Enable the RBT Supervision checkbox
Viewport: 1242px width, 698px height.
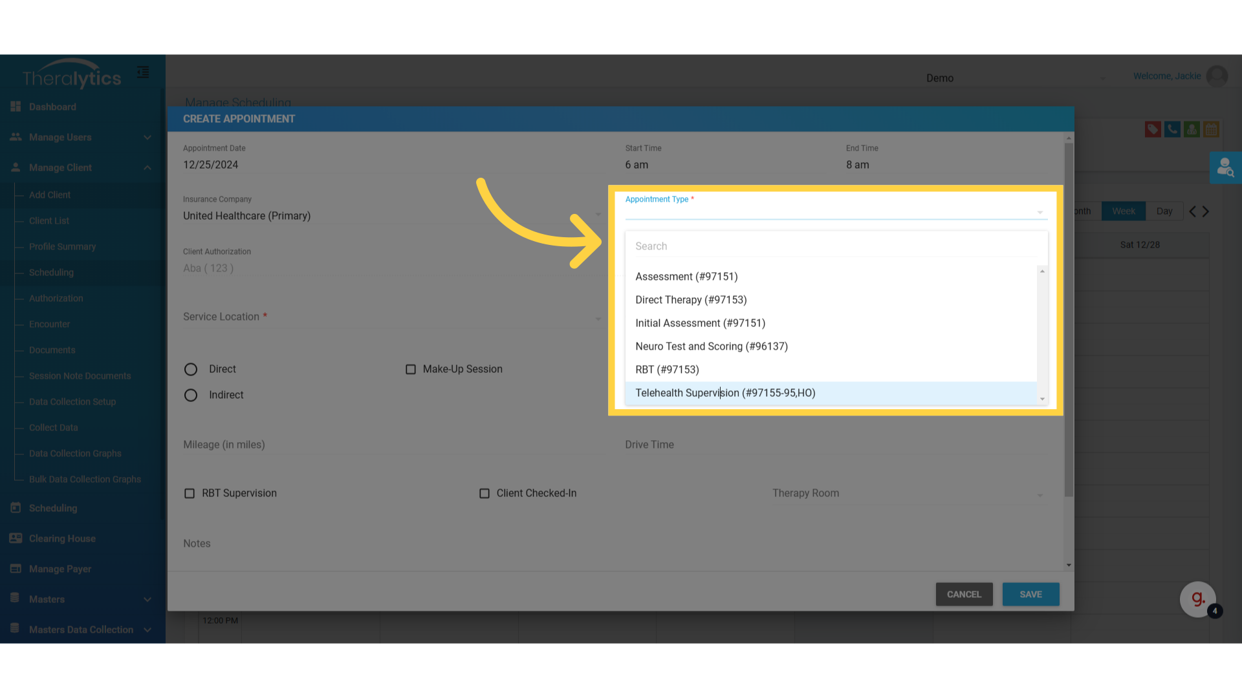(x=190, y=493)
